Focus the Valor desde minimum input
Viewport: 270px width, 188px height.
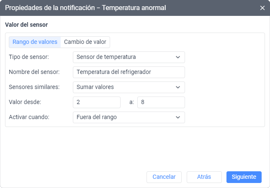point(96,102)
